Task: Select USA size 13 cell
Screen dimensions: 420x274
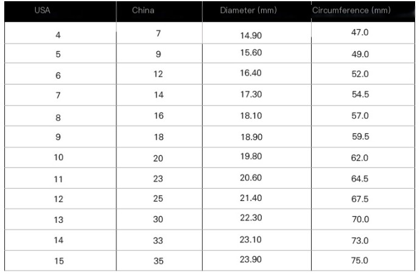Action: click(58, 220)
